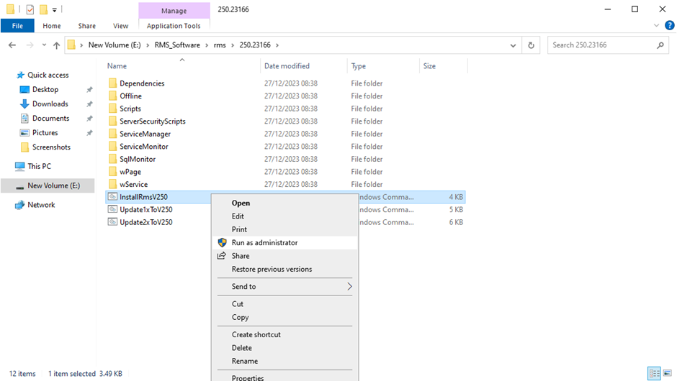Viewport: 677px width, 381px height.
Task: Click the Screenshots folder icon in sidebar
Action: pos(24,147)
